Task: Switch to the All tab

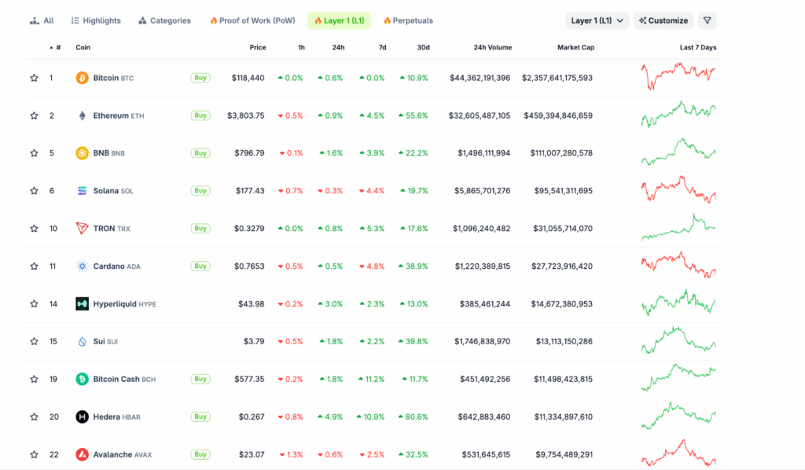Action: [x=42, y=20]
